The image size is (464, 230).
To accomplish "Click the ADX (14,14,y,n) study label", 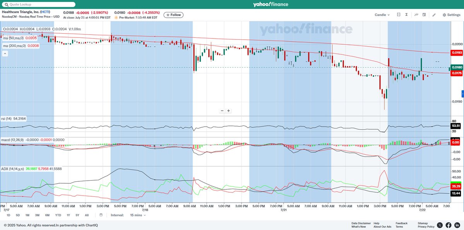I will coord(13,169).
